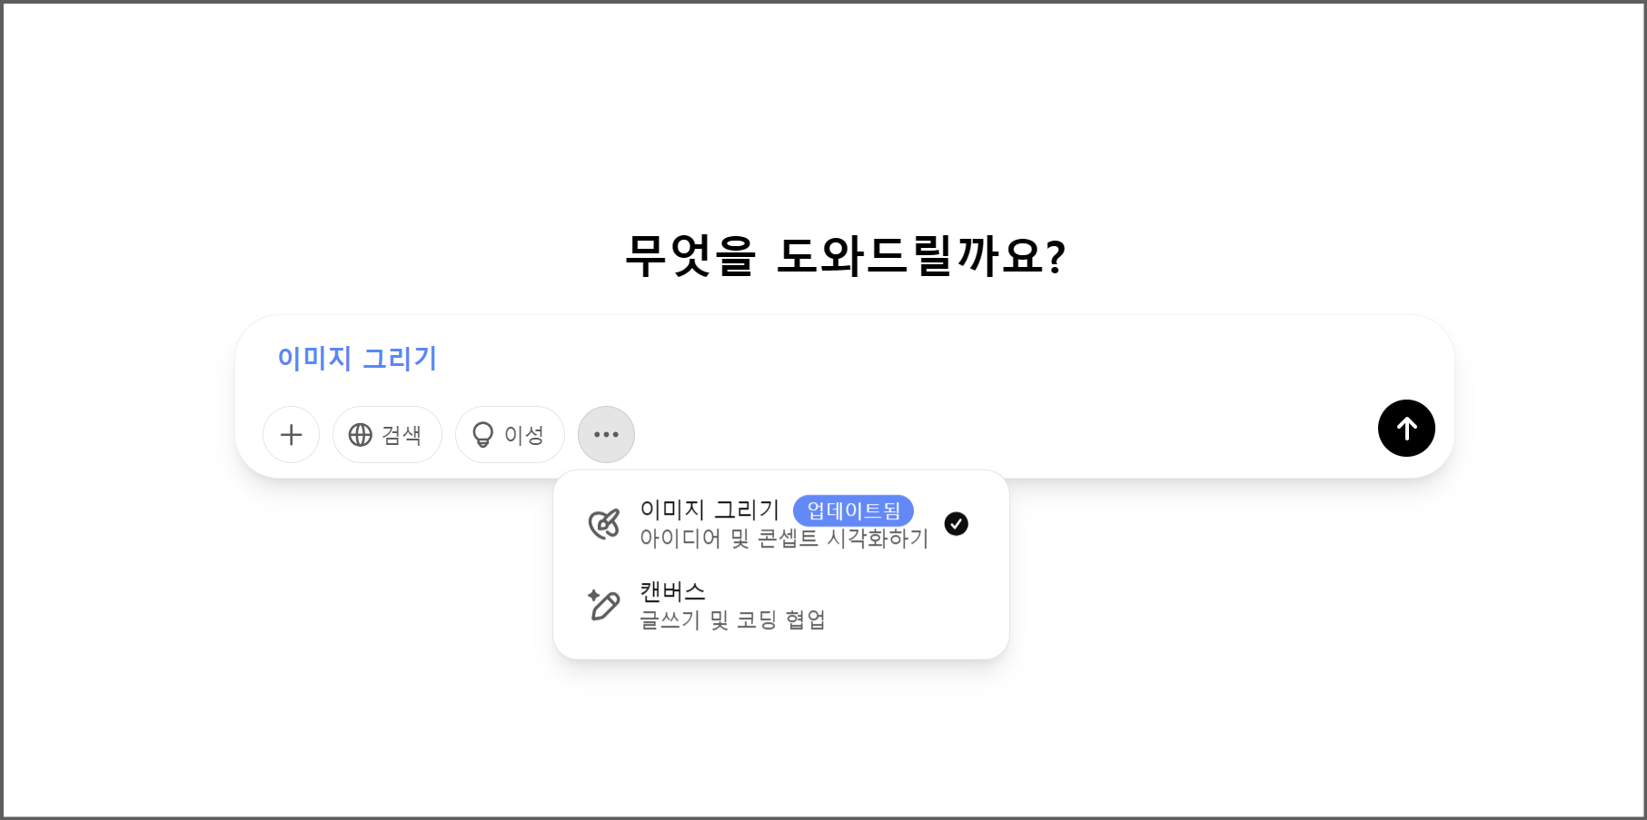The image size is (1647, 820).
Task: Enable the 이성 reasoning mode
Action: tap(509, 434)
